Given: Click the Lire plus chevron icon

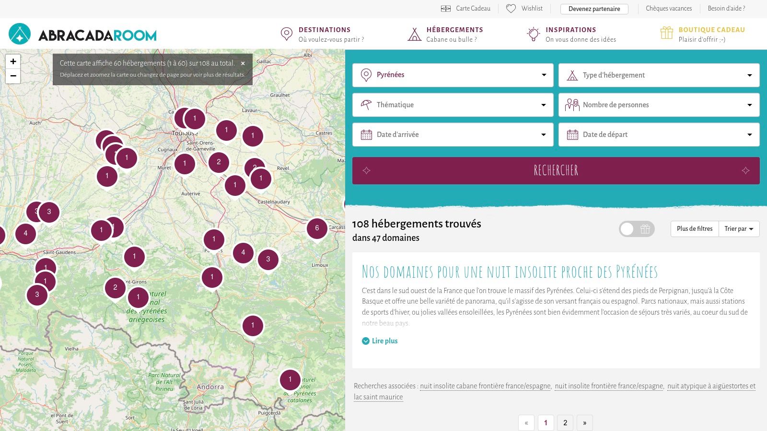Looking at the screenshot, I should tap(366, 341).
